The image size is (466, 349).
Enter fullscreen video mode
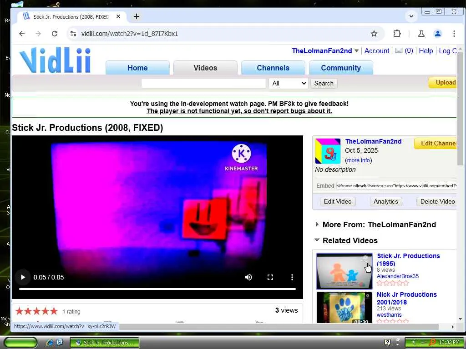pyautogui.click(x=270, y=277)
